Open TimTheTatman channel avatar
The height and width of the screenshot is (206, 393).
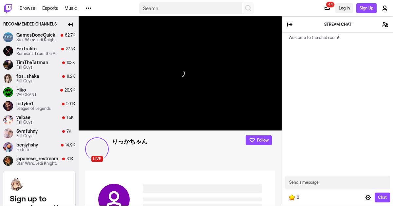click(x=8, y=65)
